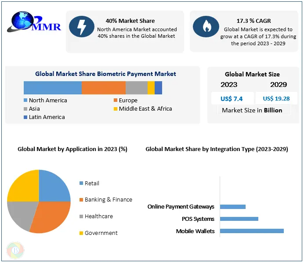Screen dimensions: 304x263
Task: Click the gray Asia segment of stacked bar
Action: coord(136,88)
